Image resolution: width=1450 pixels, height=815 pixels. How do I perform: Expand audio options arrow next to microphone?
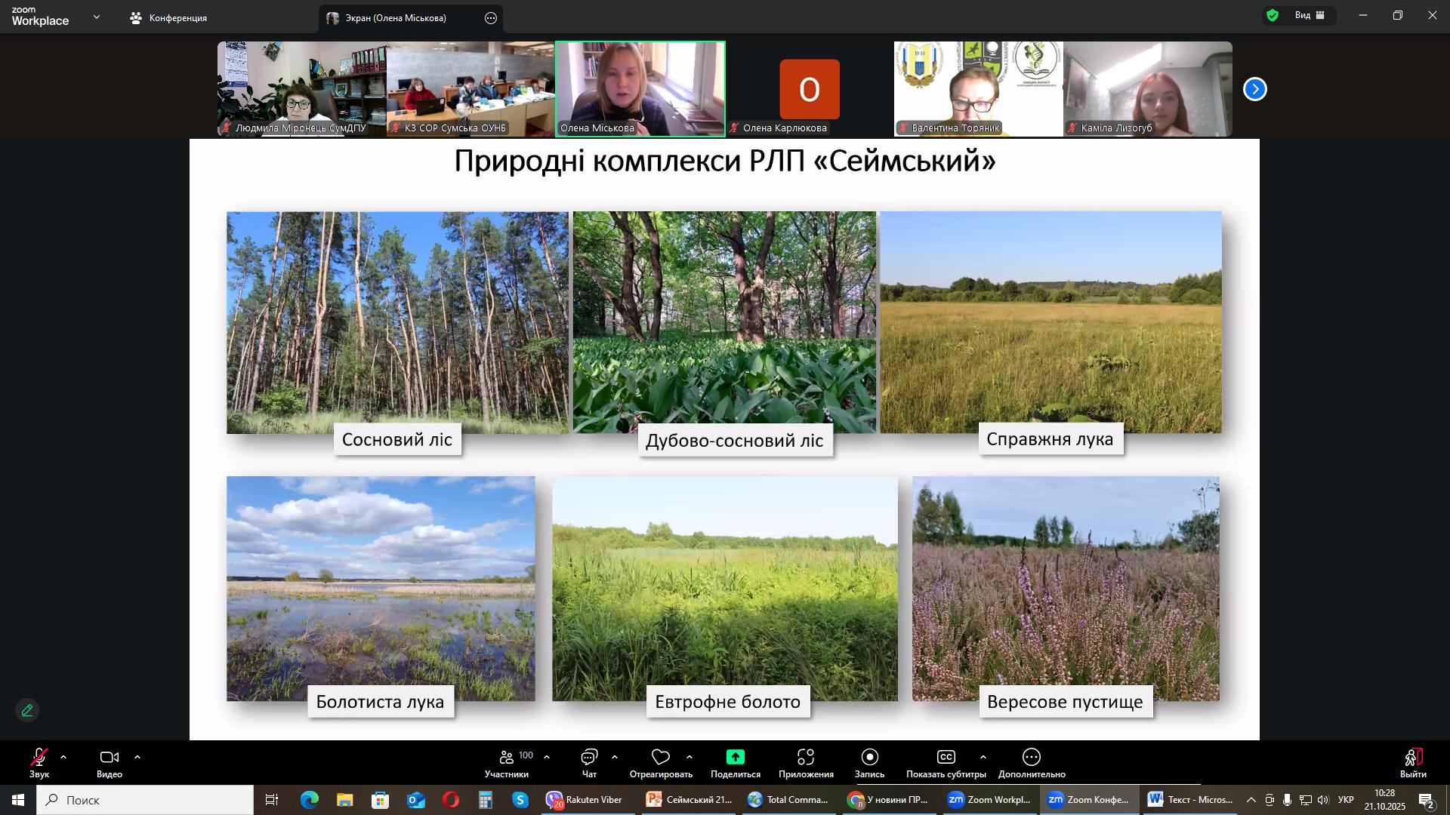point(63,757)
